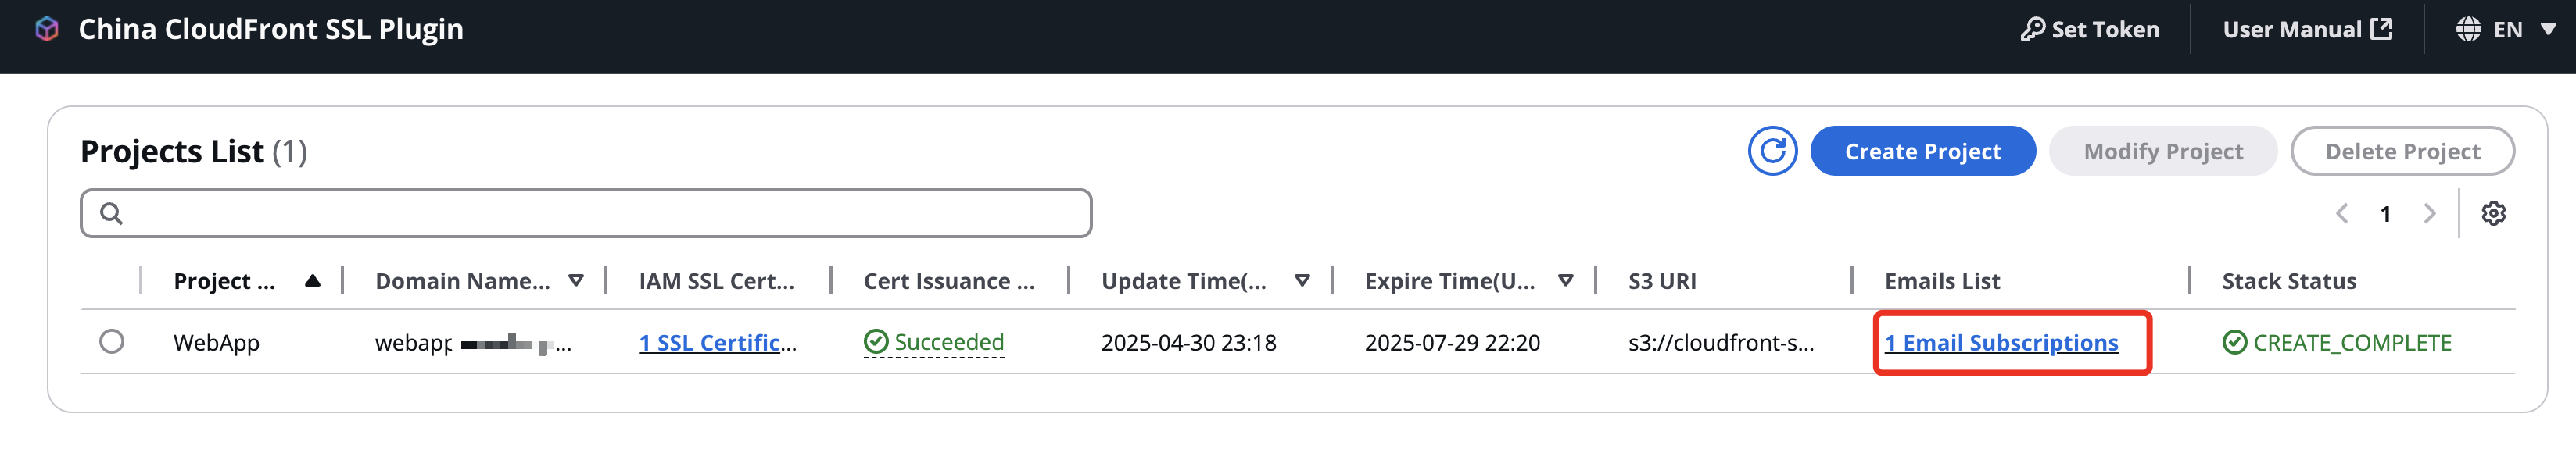Open table preferences gear icon

click(2493, 213)
